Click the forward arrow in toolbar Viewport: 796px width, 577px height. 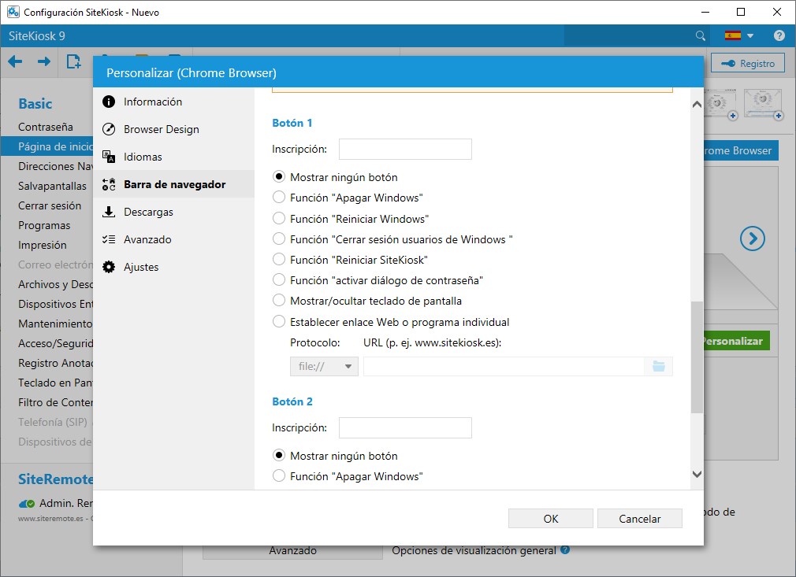point(44,62)
